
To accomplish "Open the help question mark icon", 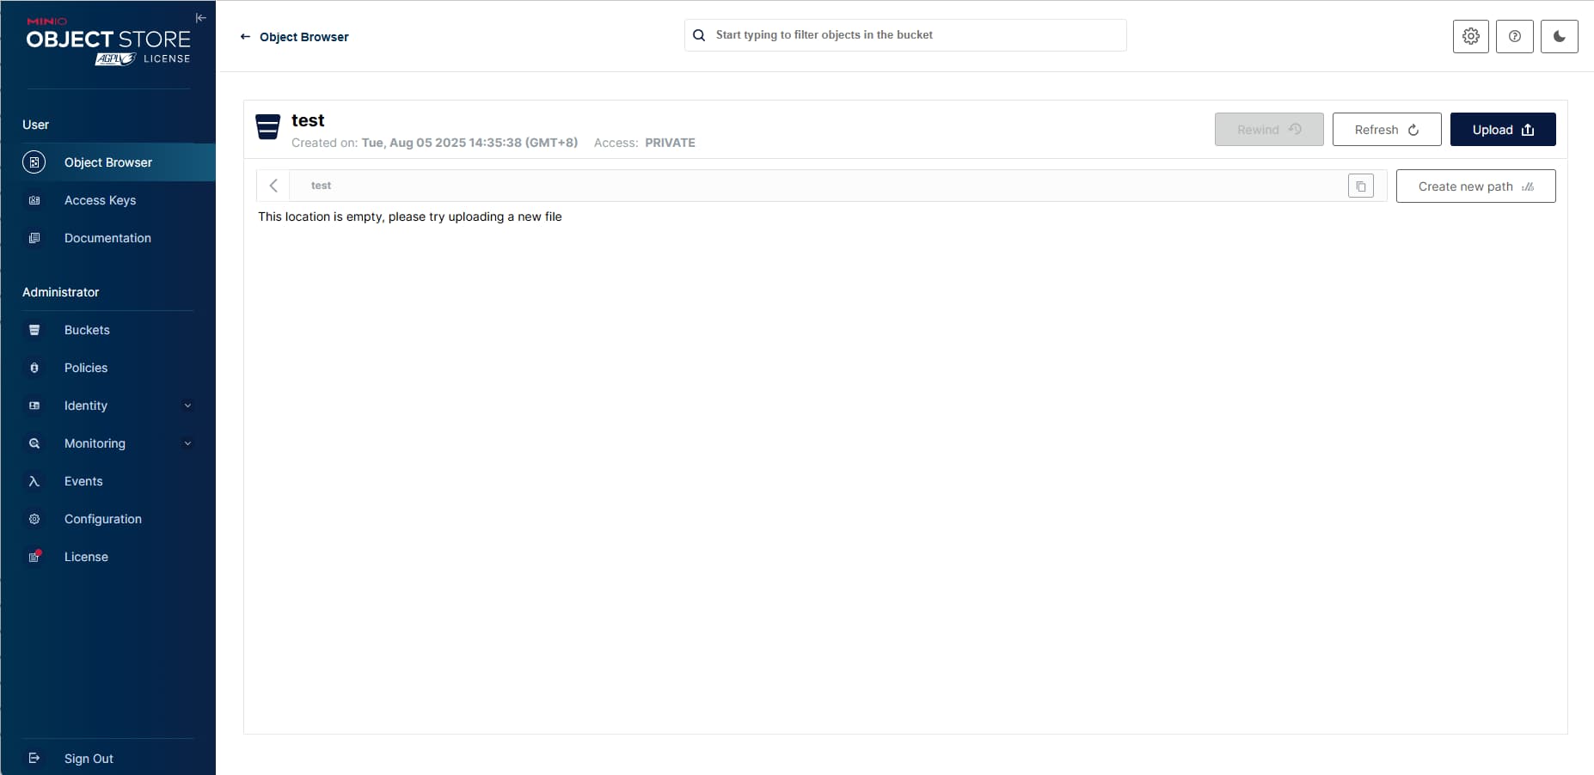I will coord(1515,36).
